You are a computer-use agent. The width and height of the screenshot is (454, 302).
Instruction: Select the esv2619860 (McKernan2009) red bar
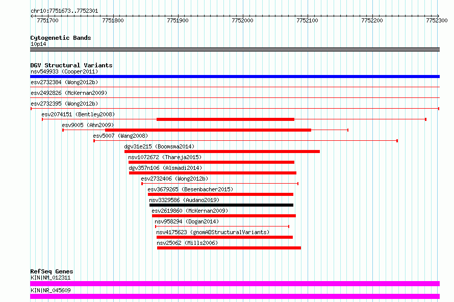pos(224,216)
